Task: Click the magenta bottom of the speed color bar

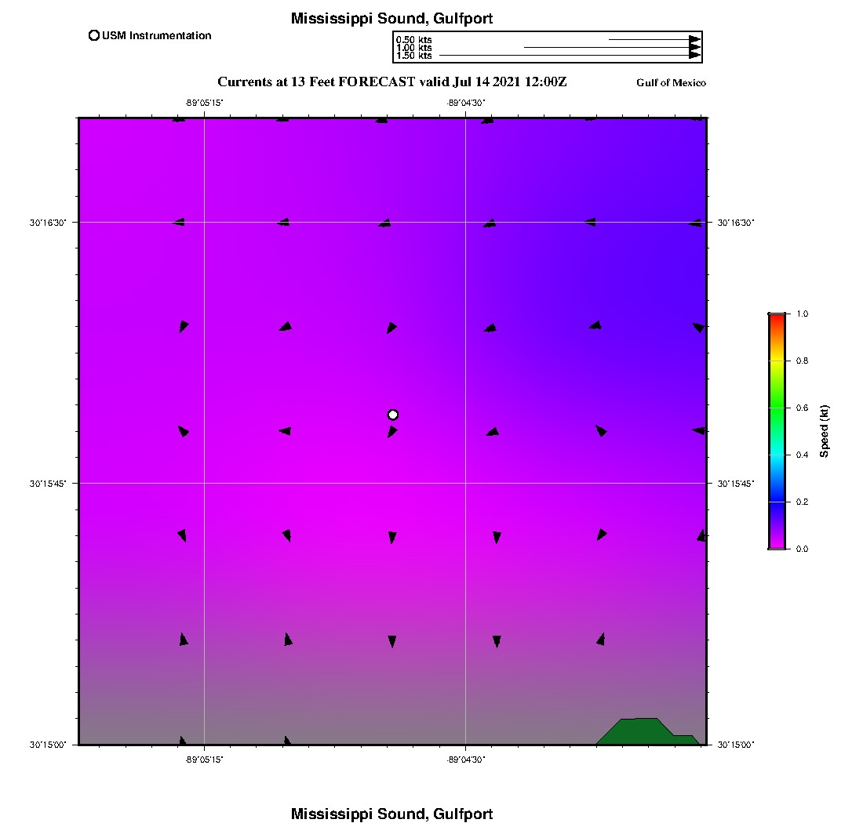Action: [777, 544]
